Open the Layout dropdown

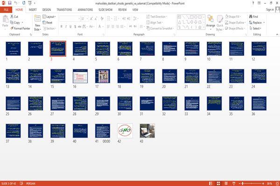coord(49,17)
